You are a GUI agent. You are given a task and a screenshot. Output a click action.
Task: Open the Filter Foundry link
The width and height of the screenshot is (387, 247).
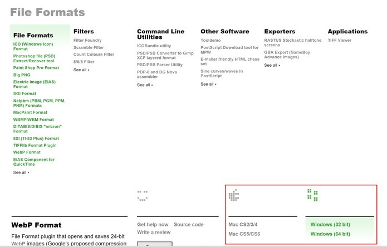[x=87, y=40]
